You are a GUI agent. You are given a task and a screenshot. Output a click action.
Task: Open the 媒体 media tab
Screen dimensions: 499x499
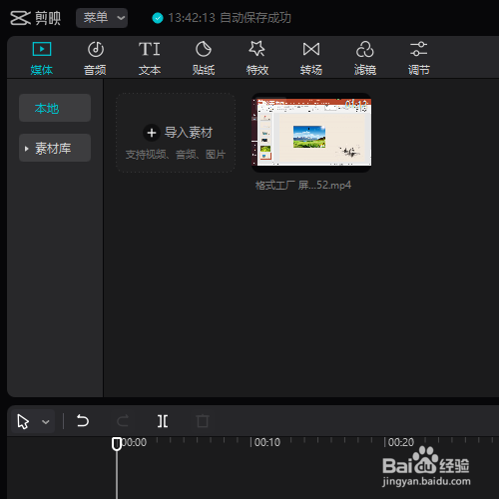(x=42, y=58)
